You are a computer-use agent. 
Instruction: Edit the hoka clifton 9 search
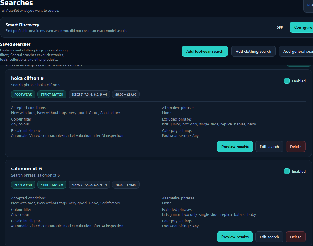pos(269,147)
